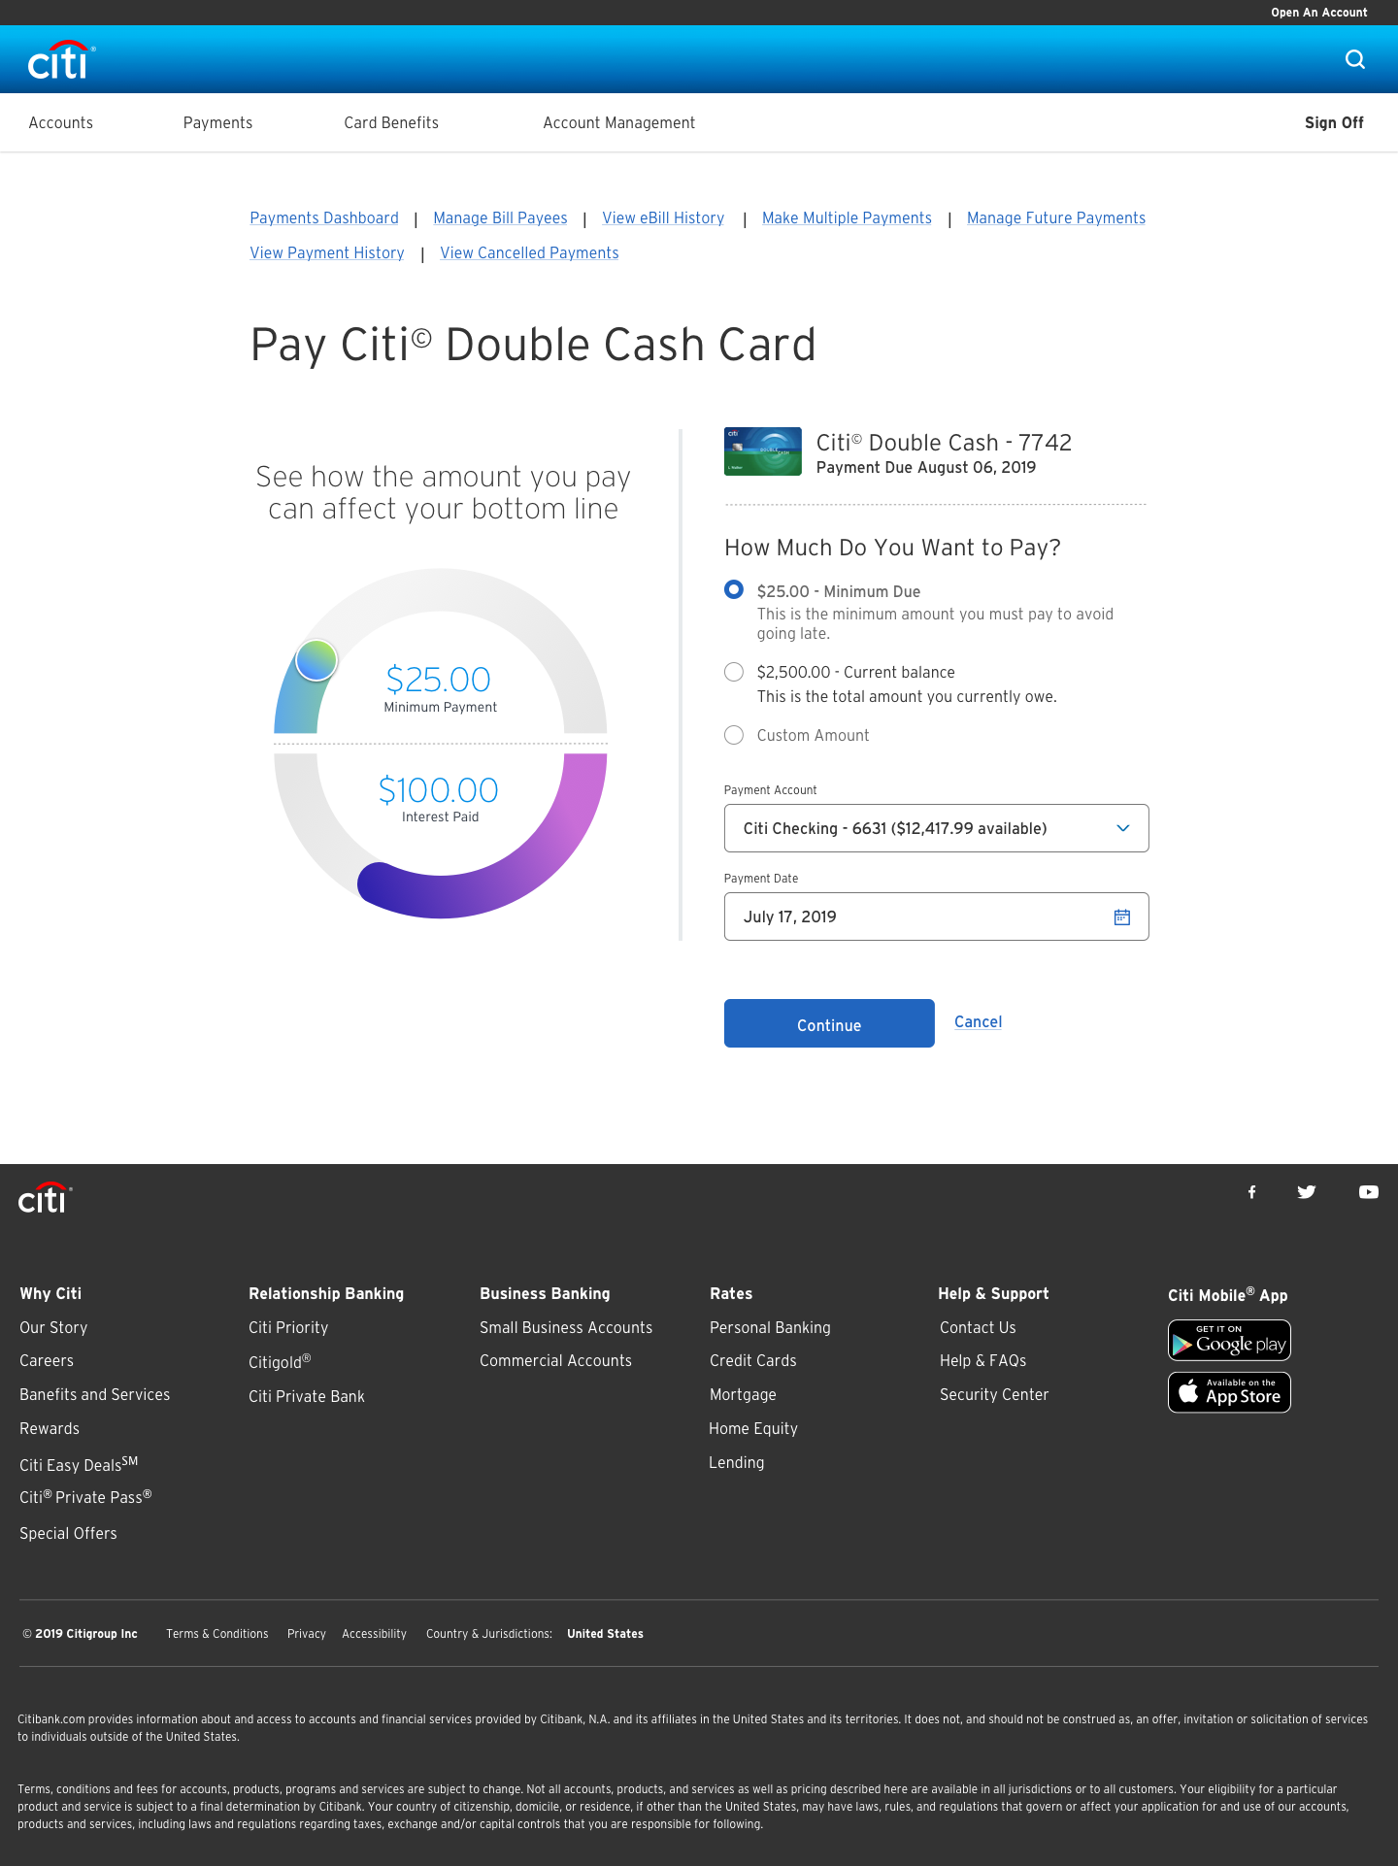The height and width of the screenshot is (1866, 1398).
Task: Open Special Offers footer link
Action: (x=68, y=1533)
